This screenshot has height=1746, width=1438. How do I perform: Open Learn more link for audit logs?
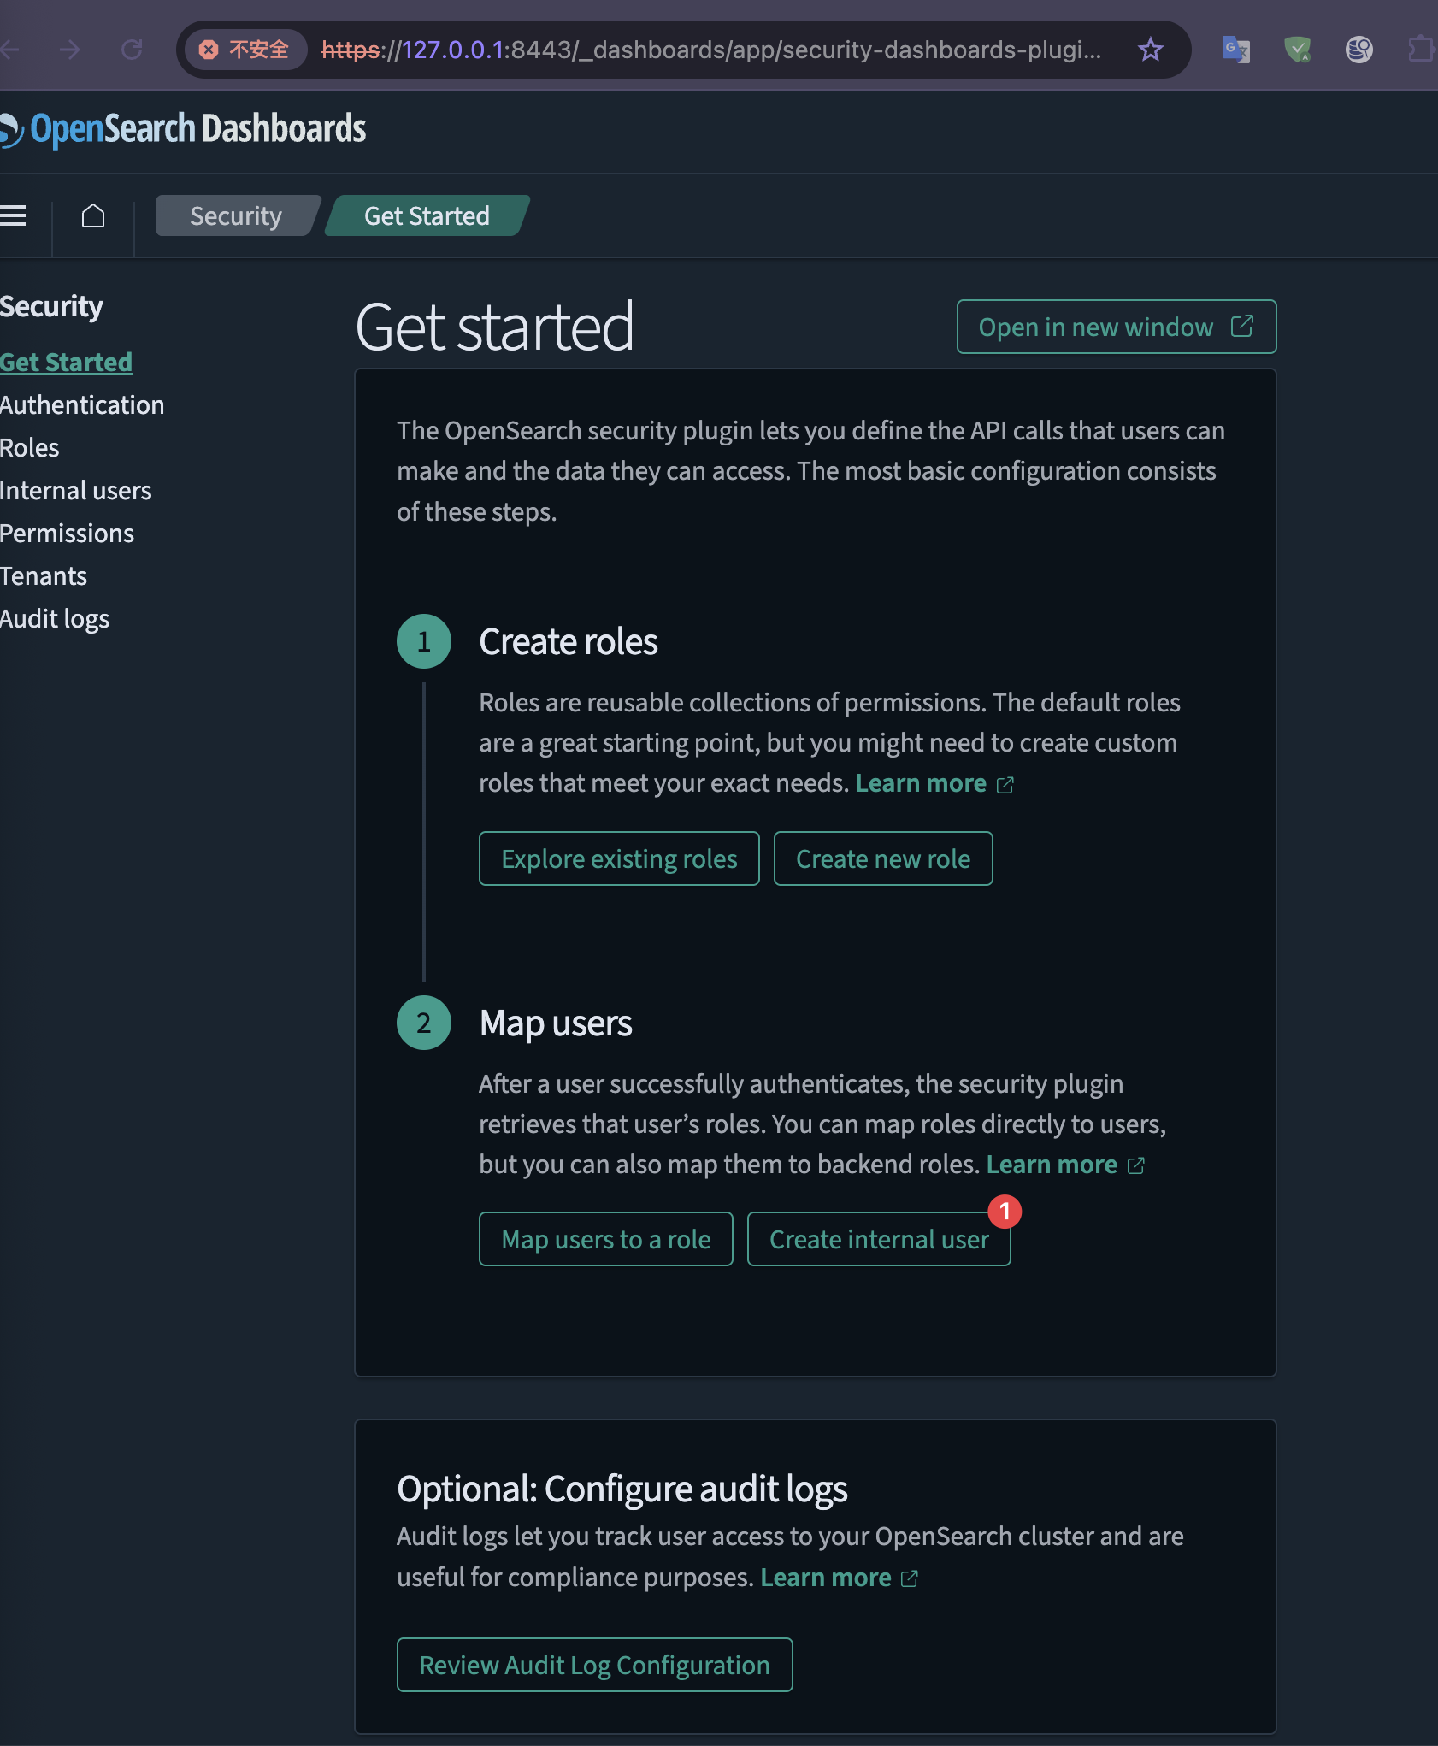tap(839, 1578)
